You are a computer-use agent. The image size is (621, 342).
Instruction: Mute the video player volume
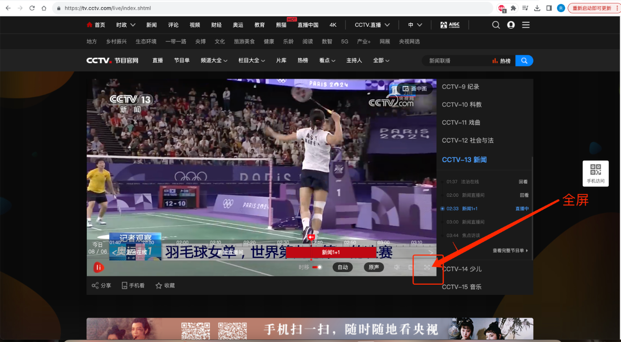pyautogui.click(x=397, y=267)
